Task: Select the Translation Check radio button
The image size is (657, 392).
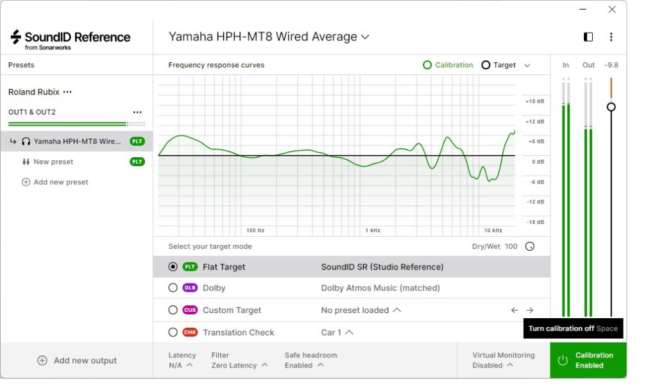Action: click(173, 332)
